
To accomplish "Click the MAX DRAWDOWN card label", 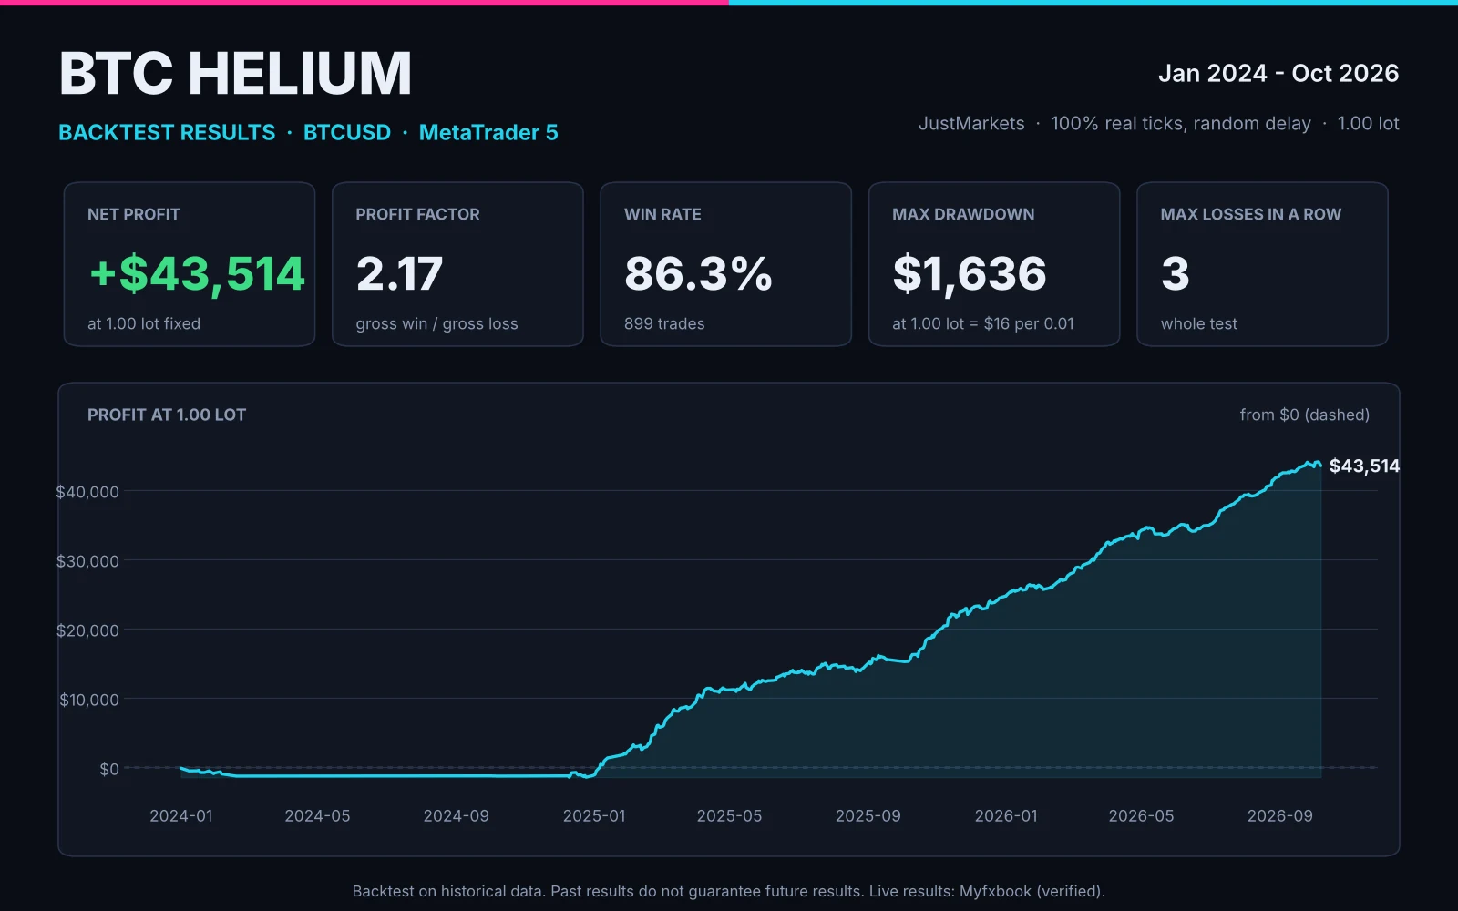I will tap(963, 214).
